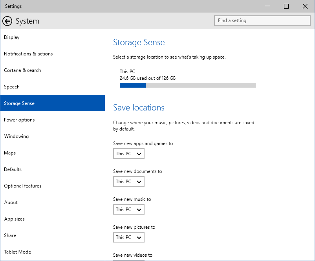Screen dimensions: 315x261
Task: Switch to Tablet Mode settings
Action: 17,252
